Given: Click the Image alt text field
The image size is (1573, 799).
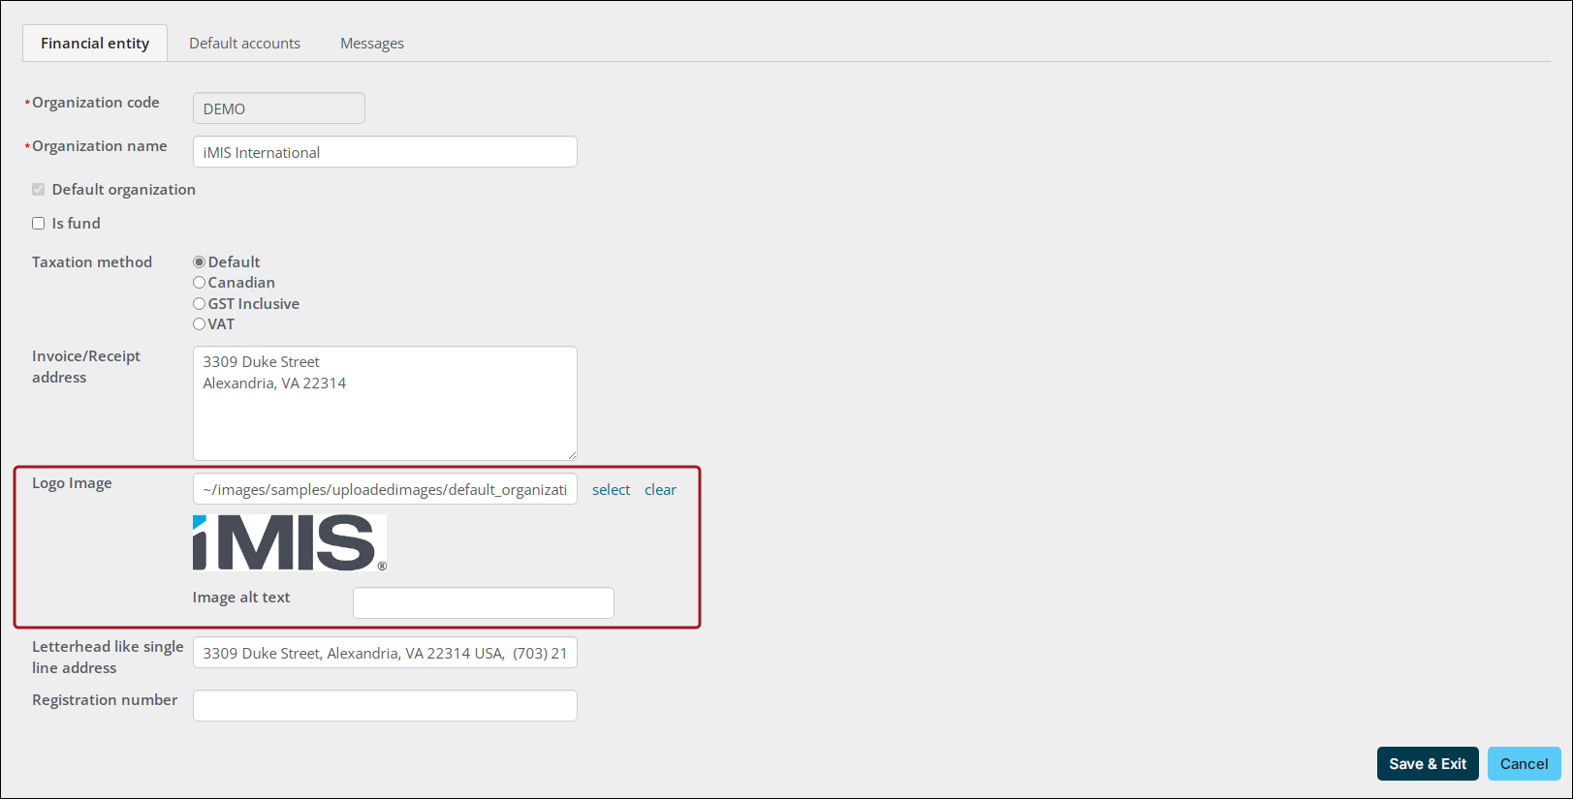Looking at the screenshot, I should 484,602.
